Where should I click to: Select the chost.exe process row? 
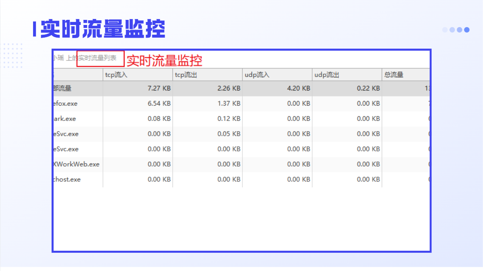[x=241, y=179]
